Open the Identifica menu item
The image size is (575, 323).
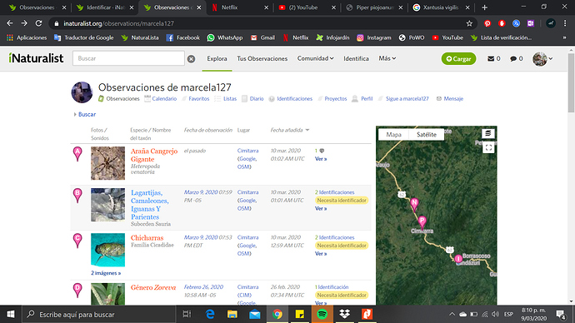[356, 58]
